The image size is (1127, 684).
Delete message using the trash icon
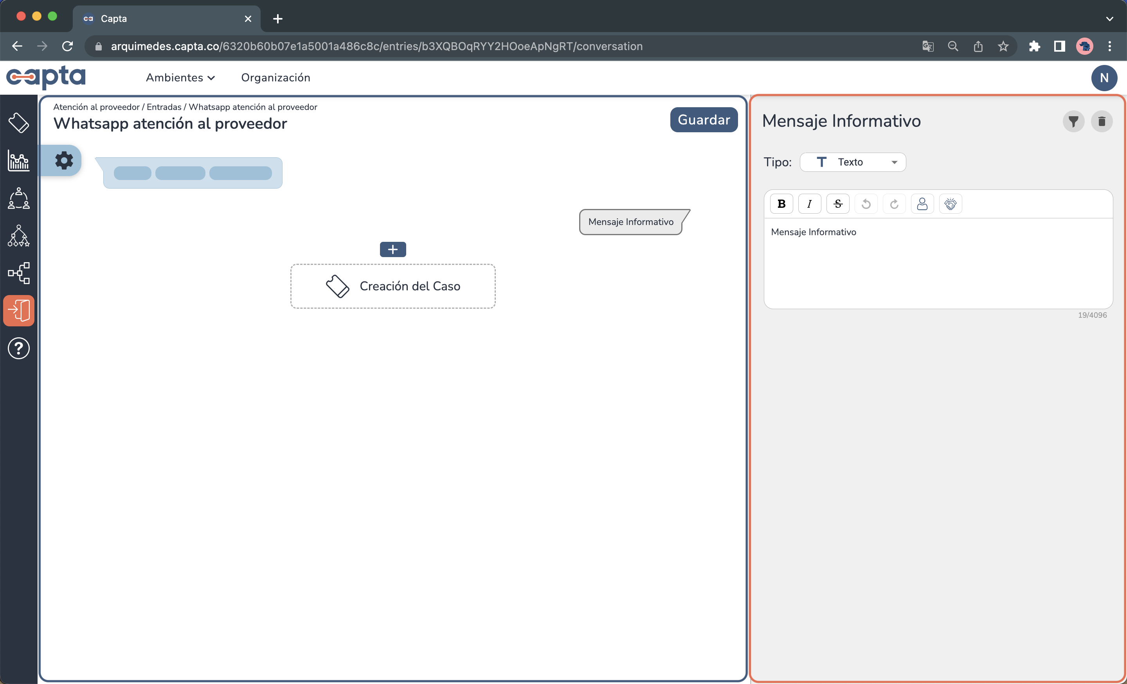point(1102,122)
